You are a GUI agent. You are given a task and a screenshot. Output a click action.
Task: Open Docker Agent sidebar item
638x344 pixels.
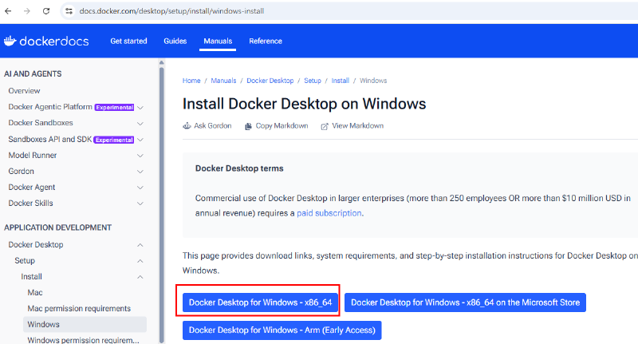pyautogui.click(x=31, y=188)
